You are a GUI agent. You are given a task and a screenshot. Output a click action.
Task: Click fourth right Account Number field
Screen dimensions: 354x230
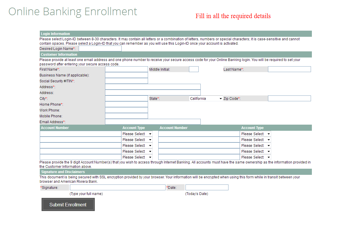point(199,151)
